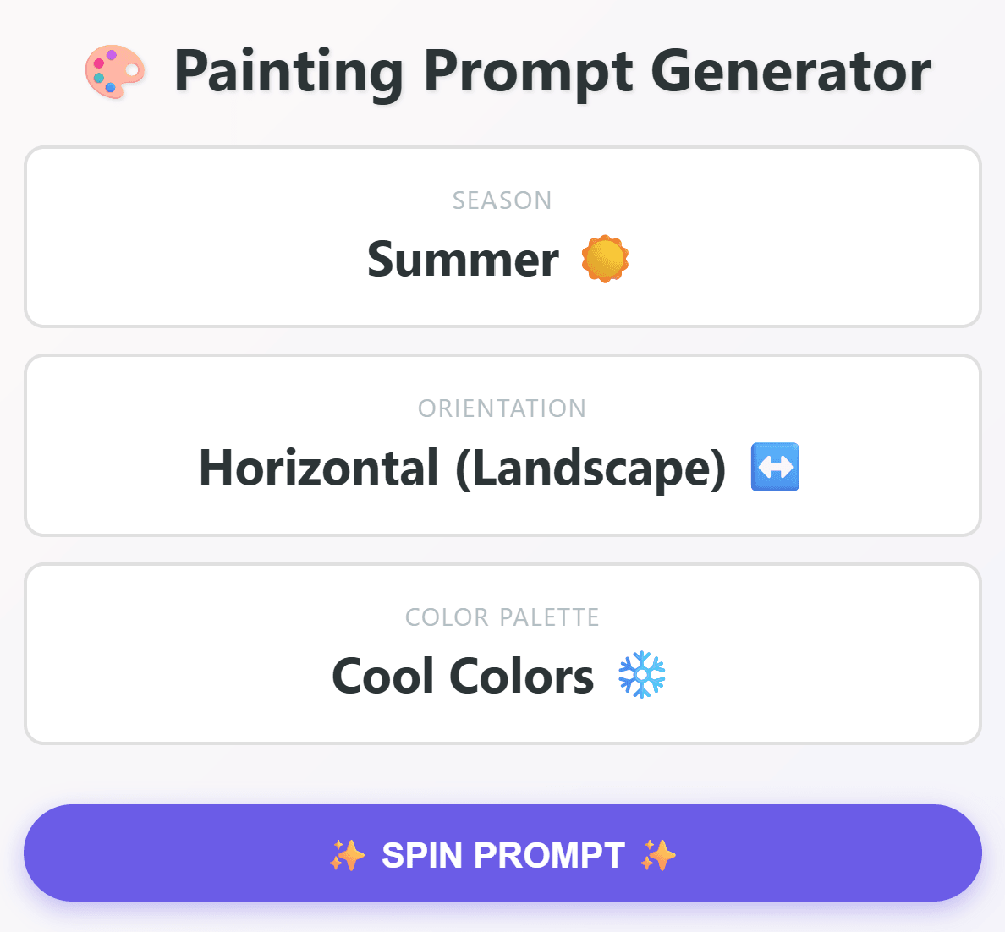Click the blue left-right arrow icon
Viewport: 1005px width, 932px height.
775,467
